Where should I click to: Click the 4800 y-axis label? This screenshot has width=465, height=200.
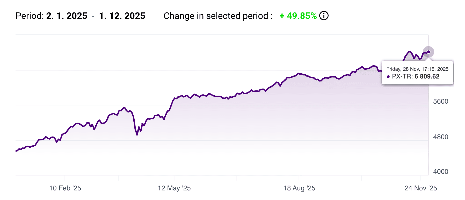point(441,137)
